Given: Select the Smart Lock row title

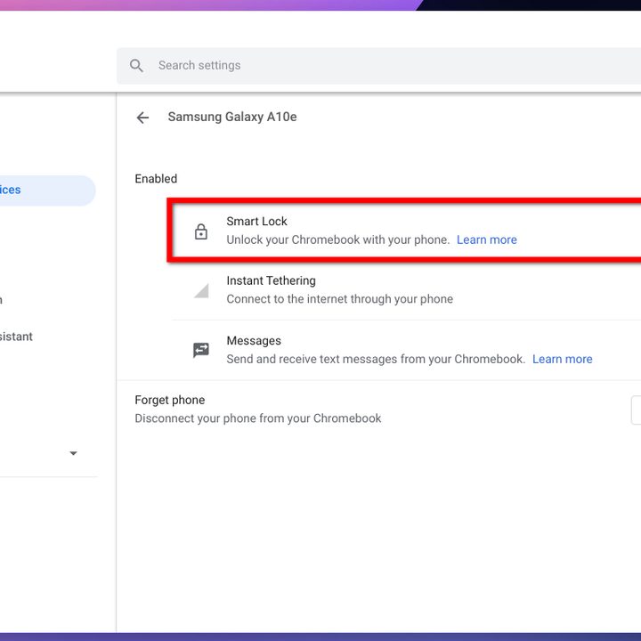Looking at the screenshot, I should 256,221.
